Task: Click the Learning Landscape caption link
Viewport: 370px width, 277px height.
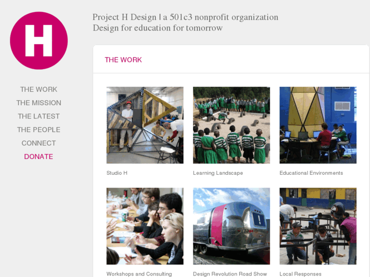Action: (x=218, y=173)
